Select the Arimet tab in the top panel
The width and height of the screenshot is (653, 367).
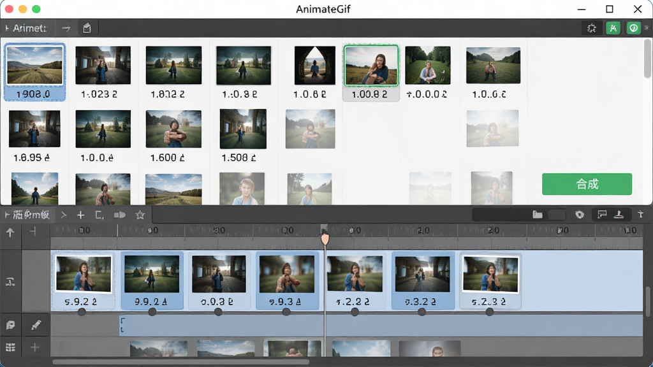tap(29, 28)
